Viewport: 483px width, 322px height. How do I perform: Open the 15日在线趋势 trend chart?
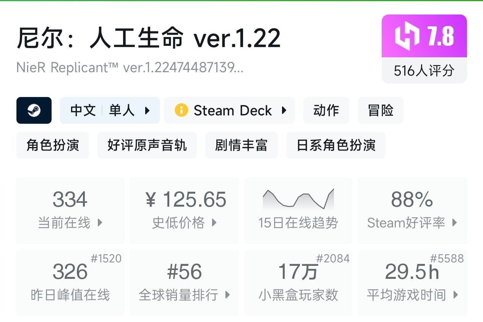[298, 210]
